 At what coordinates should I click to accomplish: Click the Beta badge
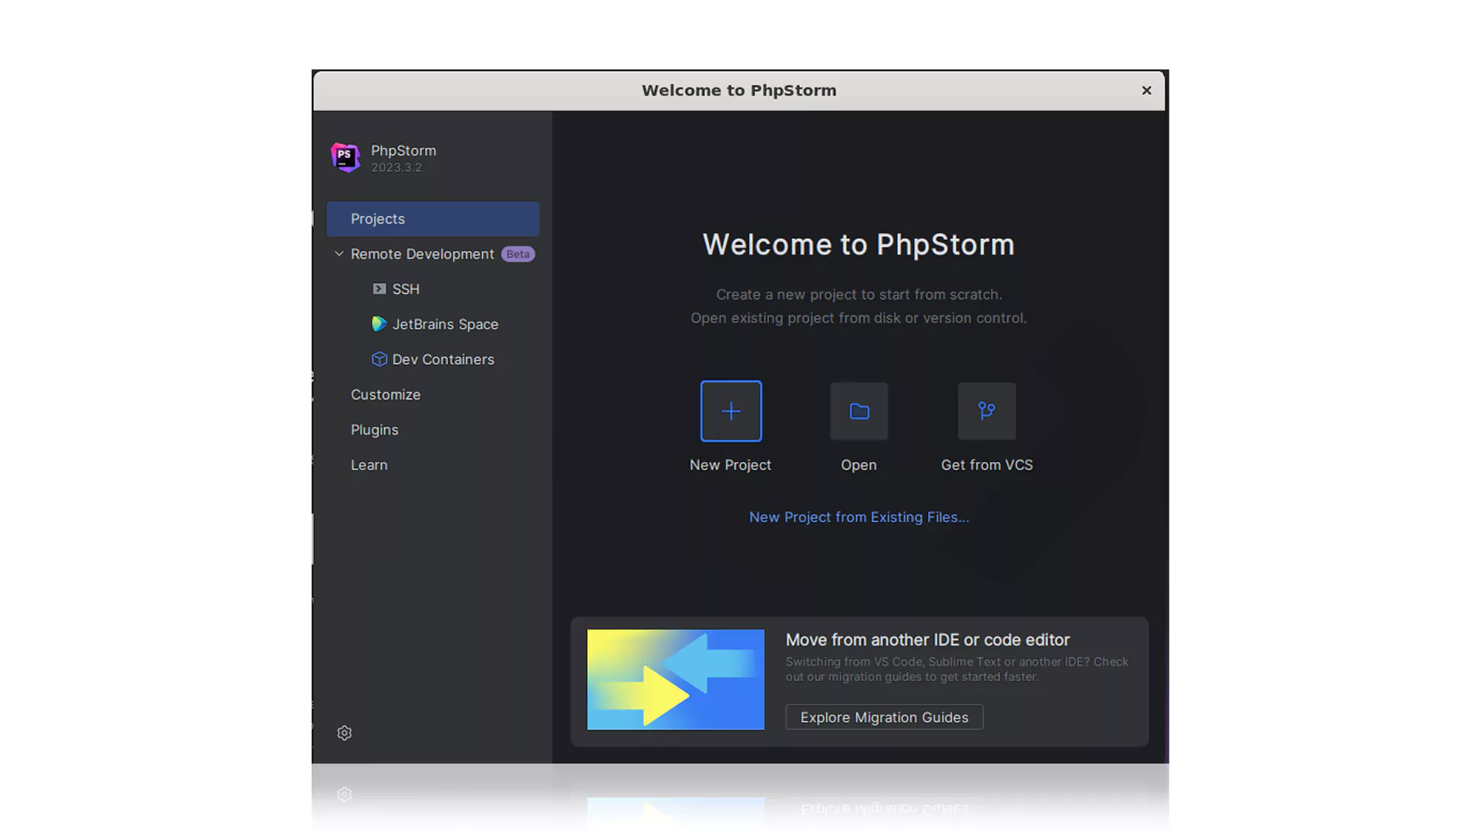pos(518,254)
